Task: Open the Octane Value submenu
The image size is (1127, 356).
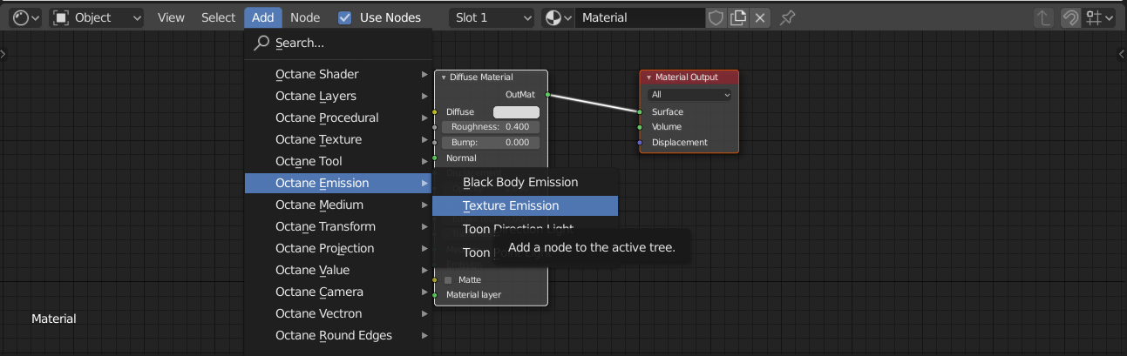Action: [338, 270]
